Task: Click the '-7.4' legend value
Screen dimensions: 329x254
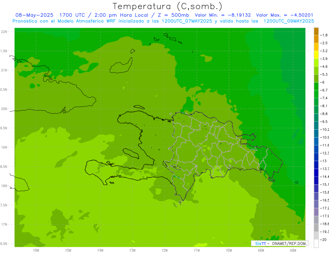Action: [x=324, y=98]
